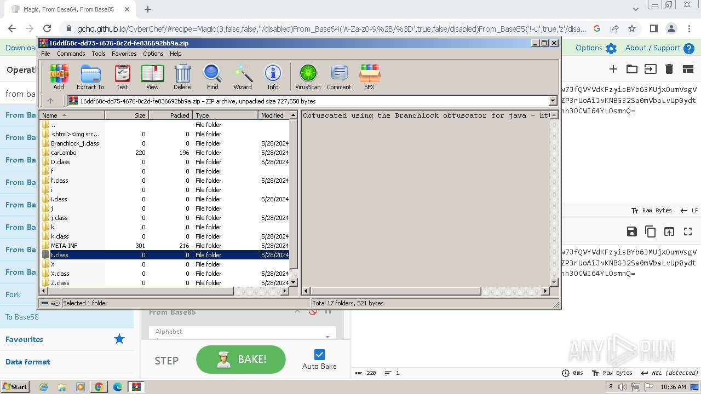The width and height of the screenshot is (701, 394).
Task: Click the Test archive icon
Action: 122,77
